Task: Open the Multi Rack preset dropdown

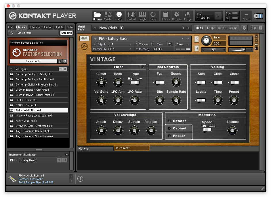Action: click(x=95, y=28)
